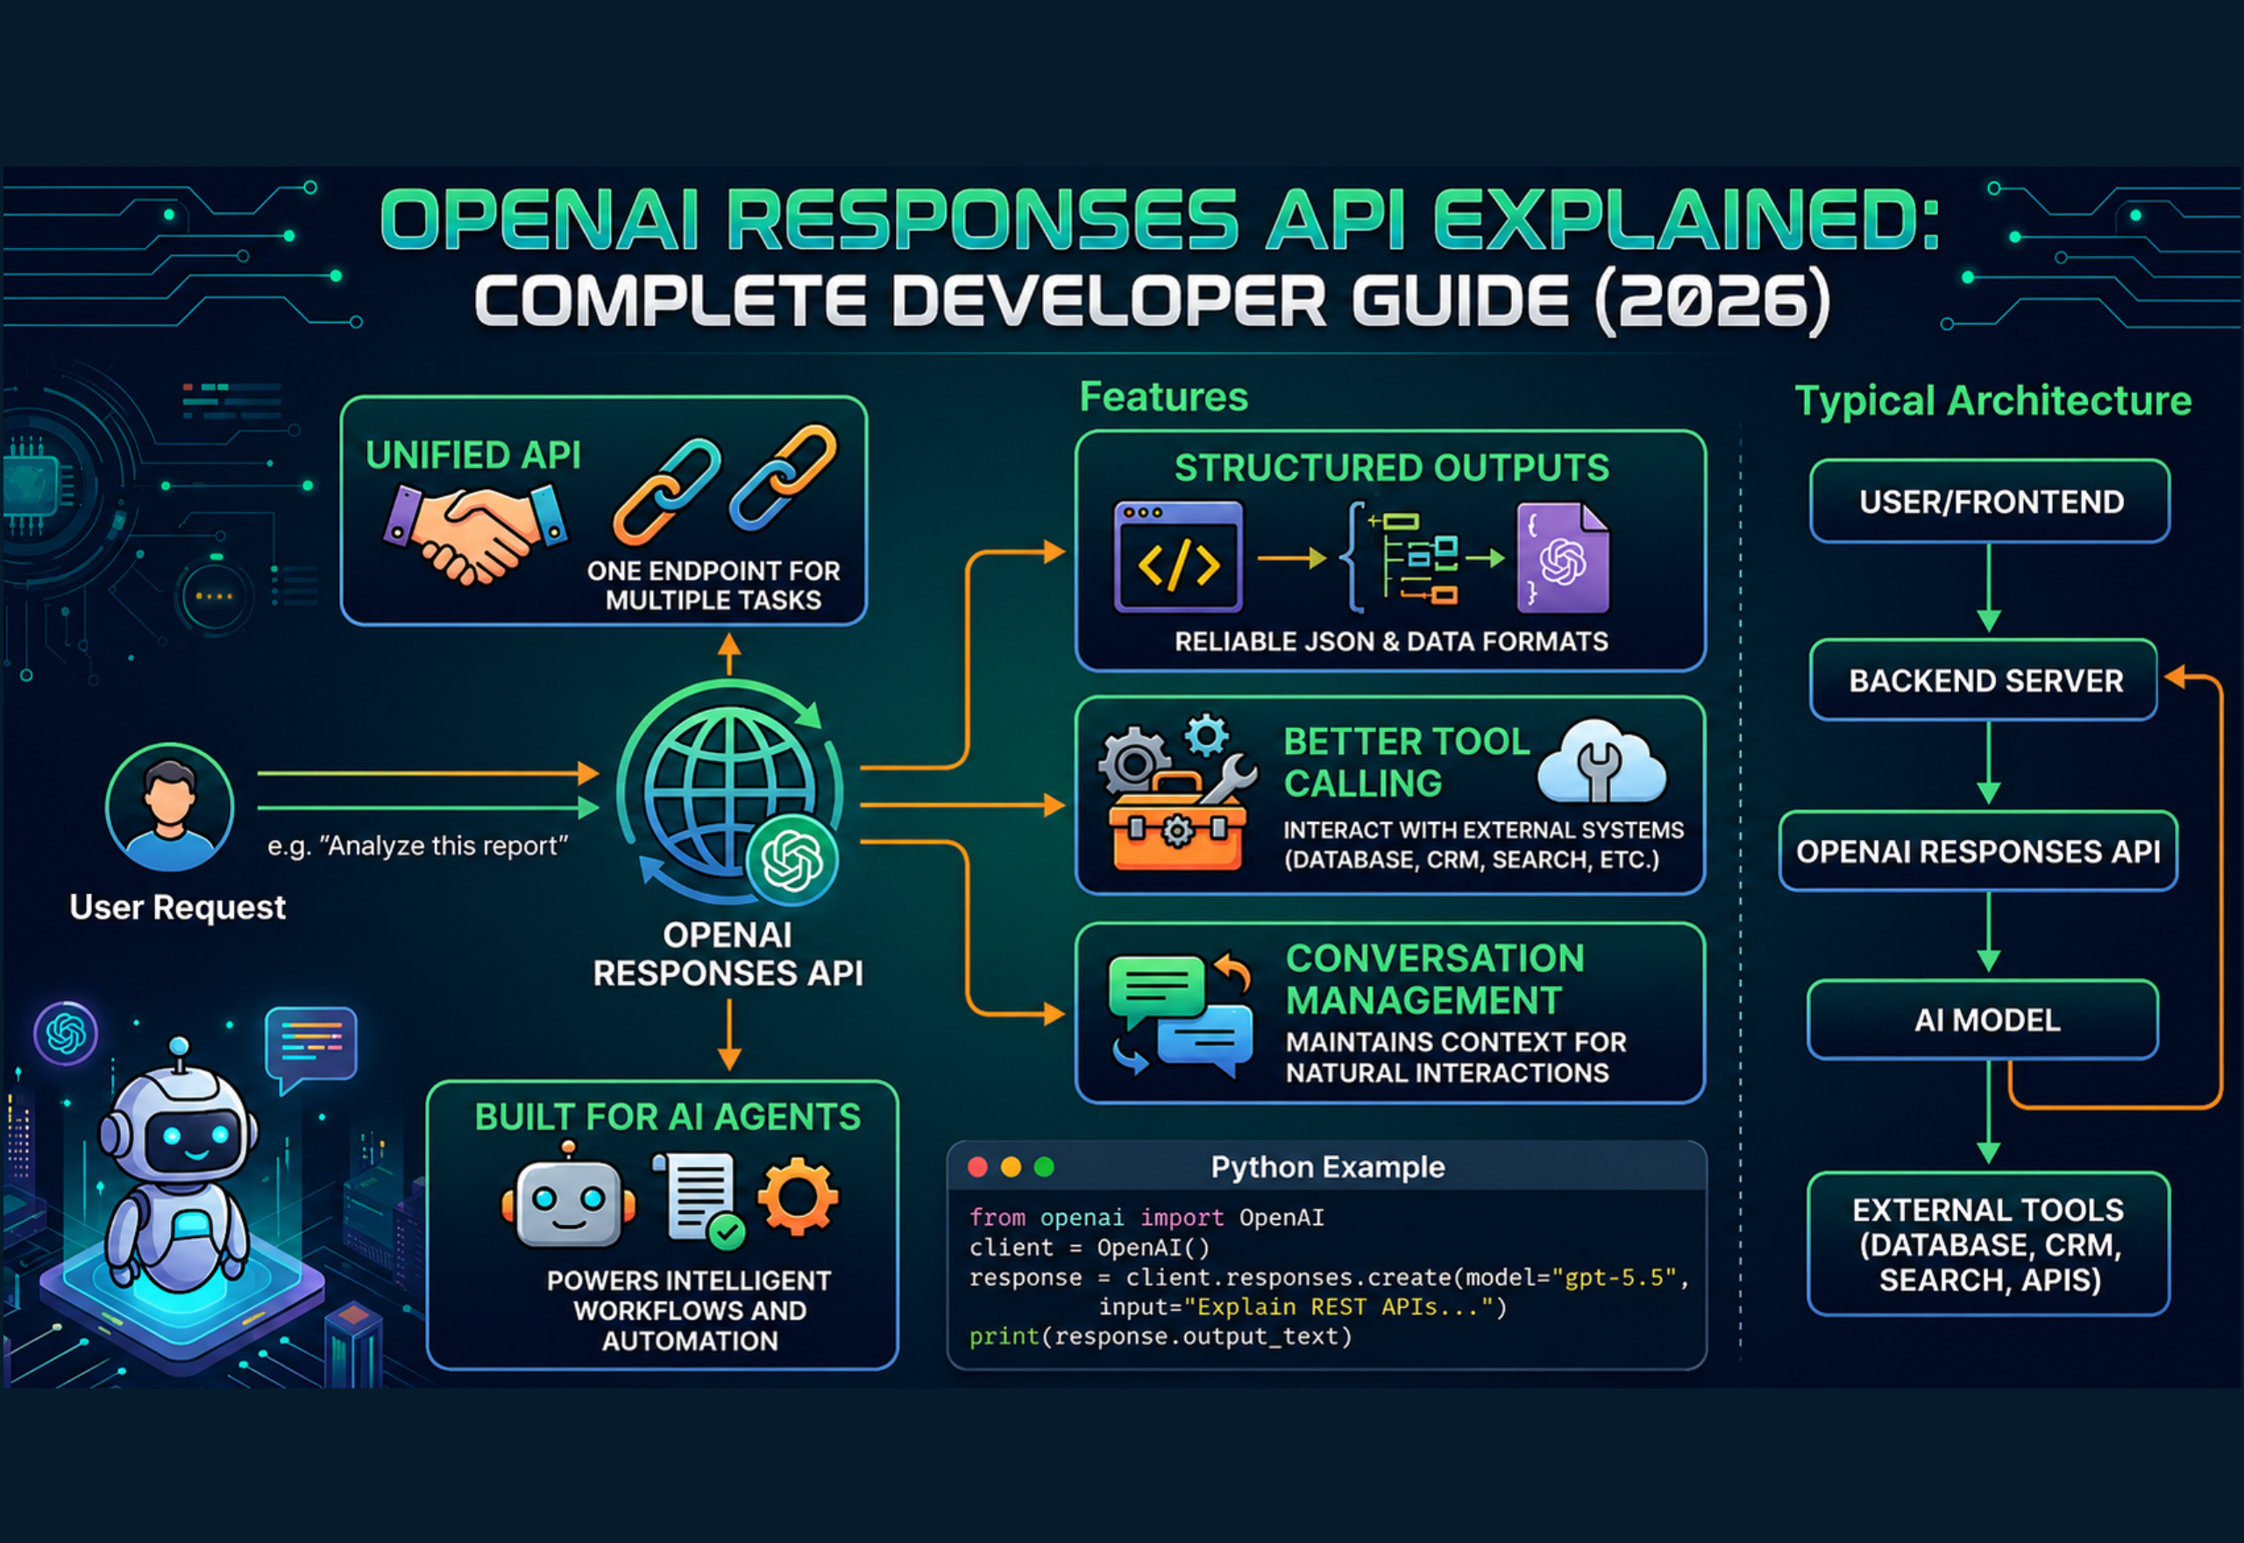The height and width of the screenshot is (1543, 2244).
Task: Click the orange toolbox icon
Action: 1176,821
